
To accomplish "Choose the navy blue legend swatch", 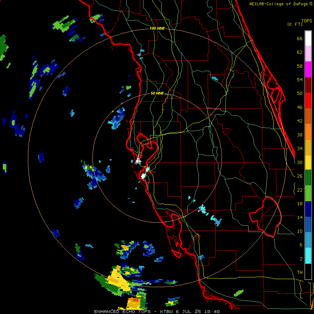I will click(x=308, y=209).
